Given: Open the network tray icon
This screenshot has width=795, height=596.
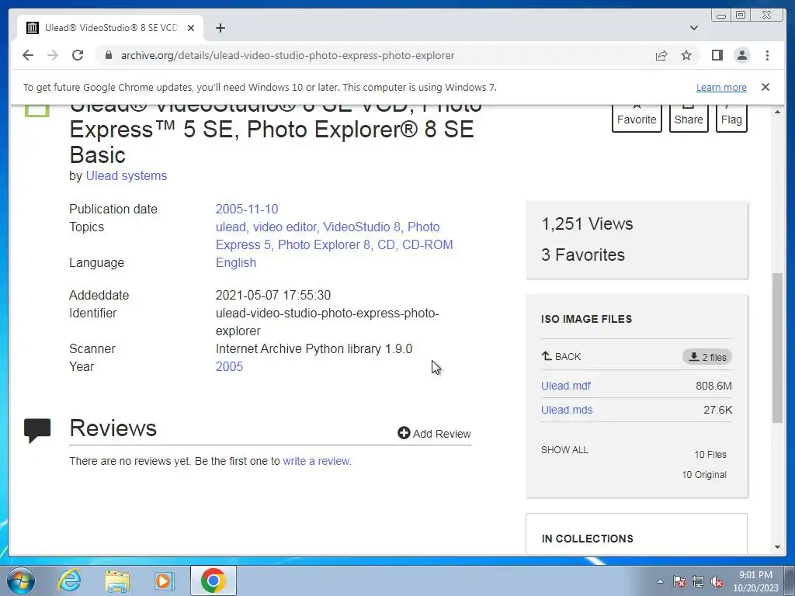Looking at the screenshot, I should tap(698, 581).
